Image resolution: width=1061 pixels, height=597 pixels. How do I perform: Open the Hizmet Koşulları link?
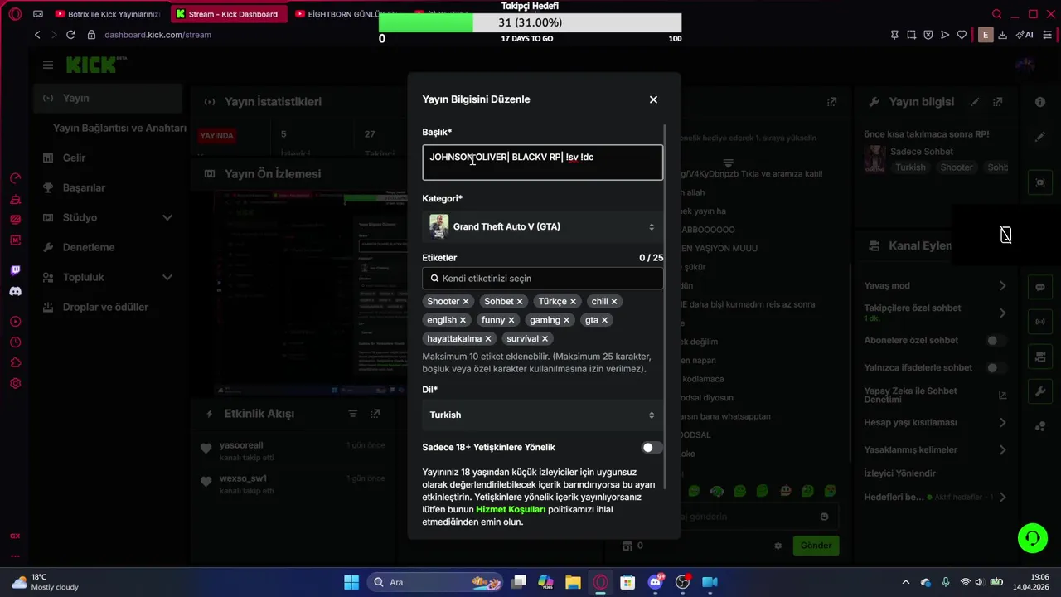(511, 510)
